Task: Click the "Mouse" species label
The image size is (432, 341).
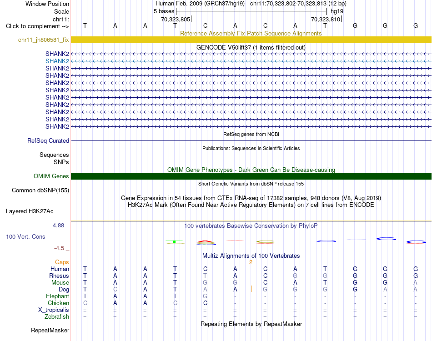Action: (x=60, y=283)
